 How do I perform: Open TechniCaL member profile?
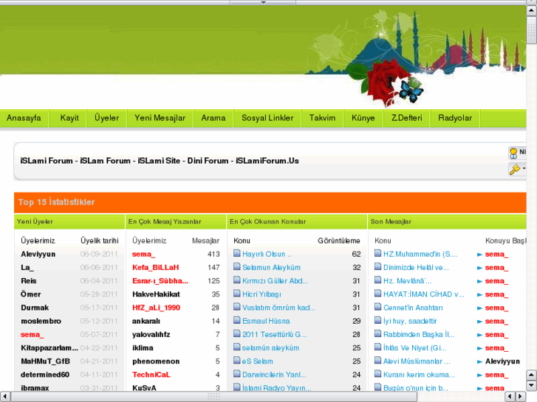(151, 375)
